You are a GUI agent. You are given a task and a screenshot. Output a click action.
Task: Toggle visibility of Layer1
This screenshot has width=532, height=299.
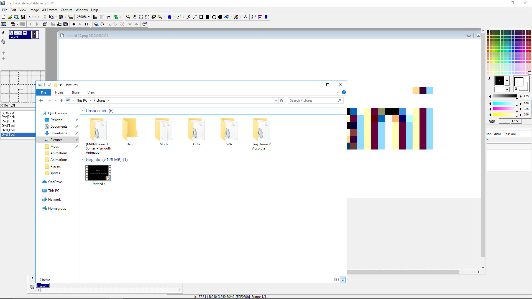[x=11, y=33]
